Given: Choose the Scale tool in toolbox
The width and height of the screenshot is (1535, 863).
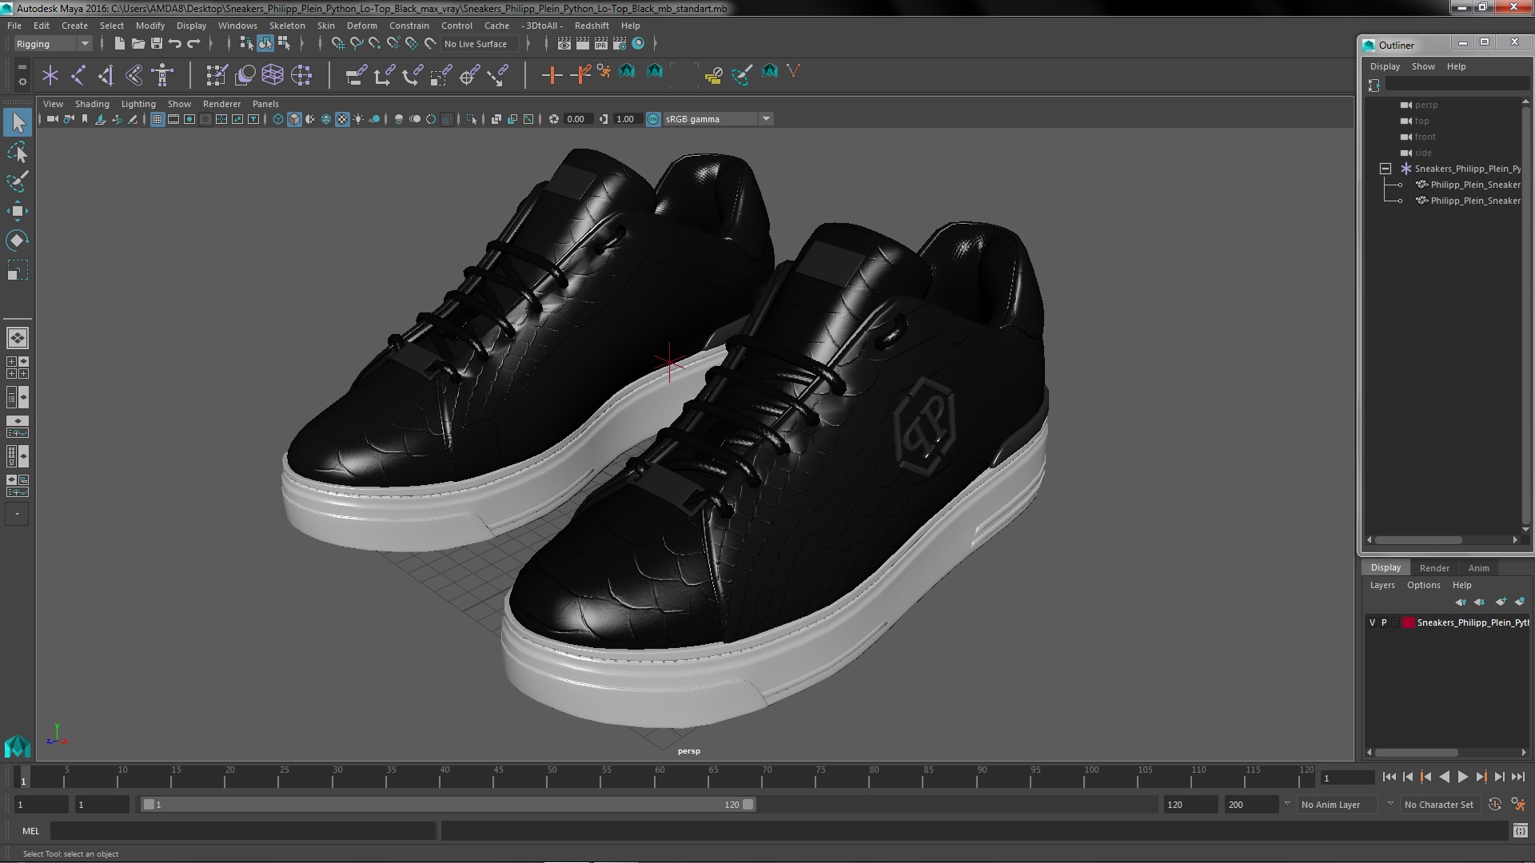Looking at the screenshot, I should tap(18, 270).
